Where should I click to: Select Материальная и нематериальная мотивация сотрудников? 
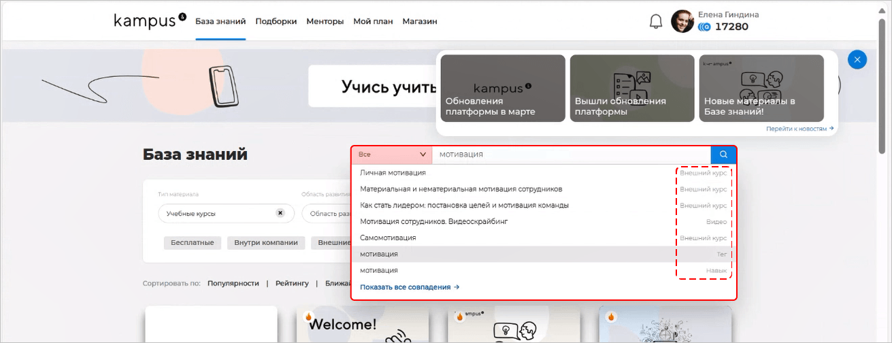click(x=544, y=189)
